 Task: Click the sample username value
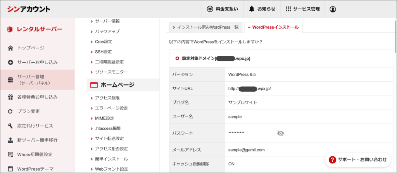[235, 116]
